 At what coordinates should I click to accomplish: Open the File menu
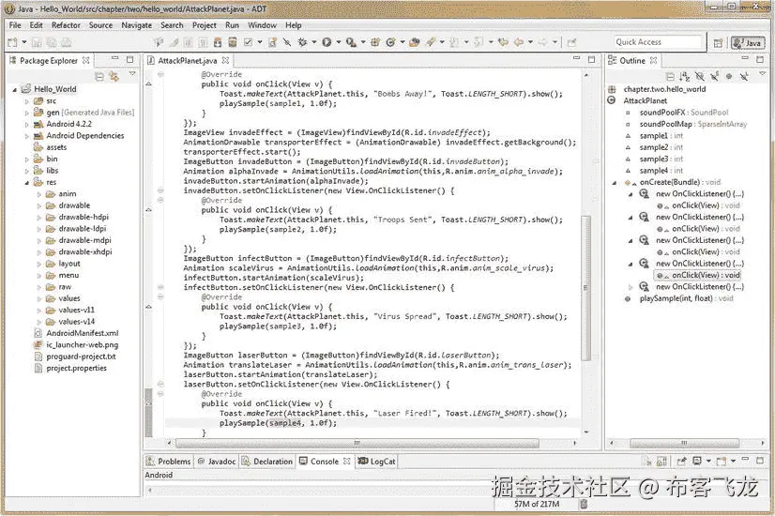point(15,25)
